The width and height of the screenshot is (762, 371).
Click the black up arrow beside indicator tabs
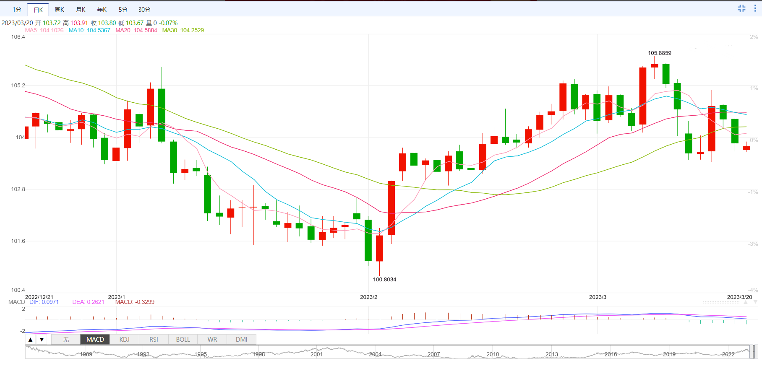(x=31, y=340)
